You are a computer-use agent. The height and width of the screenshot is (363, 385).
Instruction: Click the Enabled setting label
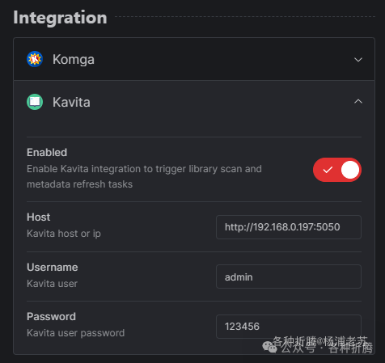47,153
